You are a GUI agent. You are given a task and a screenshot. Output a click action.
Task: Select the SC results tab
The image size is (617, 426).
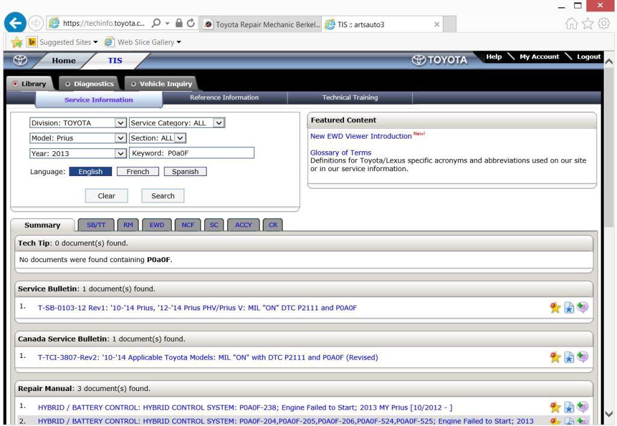(x=214, y=225)
